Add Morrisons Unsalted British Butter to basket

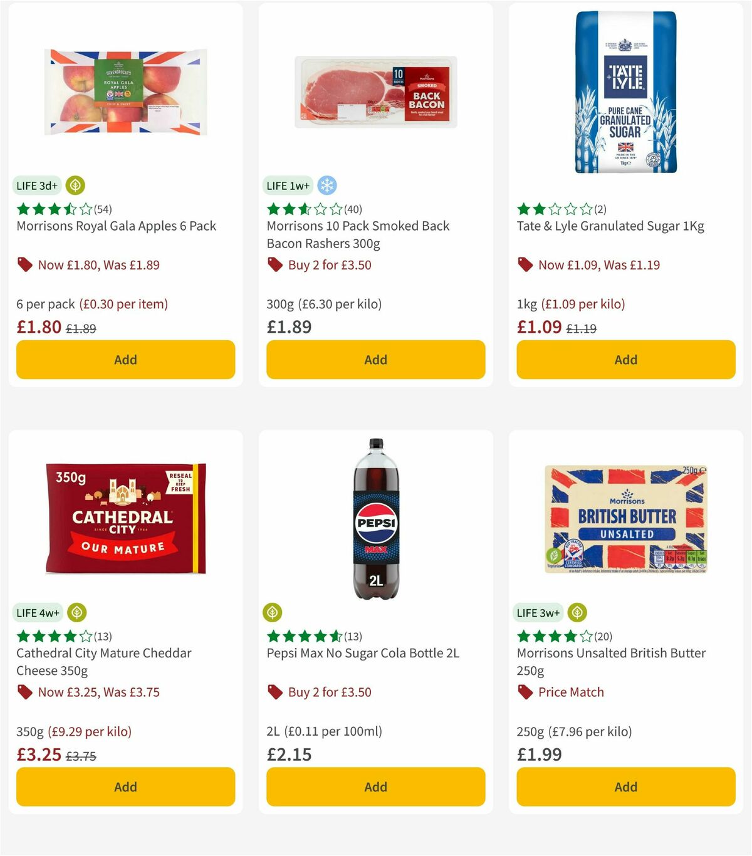click(x=625, y=786)
